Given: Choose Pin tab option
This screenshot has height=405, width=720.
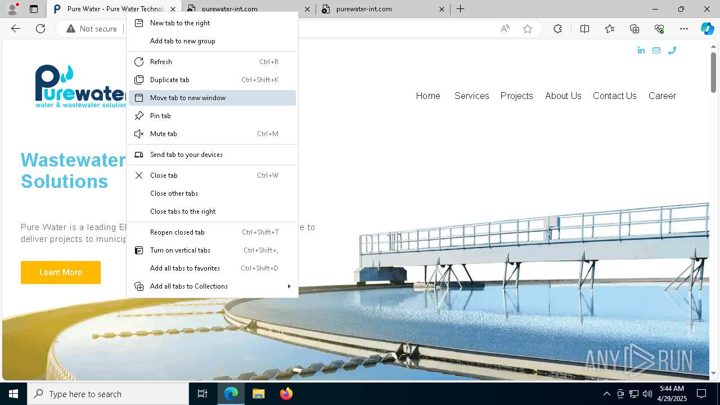Looking at the screenshot, I should [212, 116].
